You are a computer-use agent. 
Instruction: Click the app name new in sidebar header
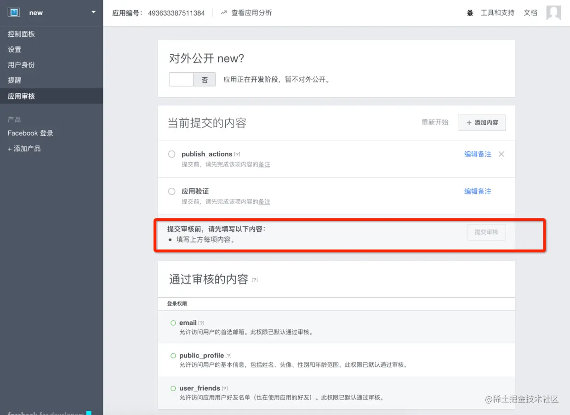click(x=36, y=12)
